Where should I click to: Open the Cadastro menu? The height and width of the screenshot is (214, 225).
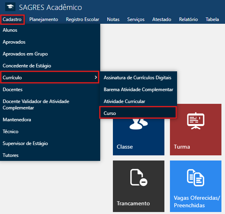point(12,19)
